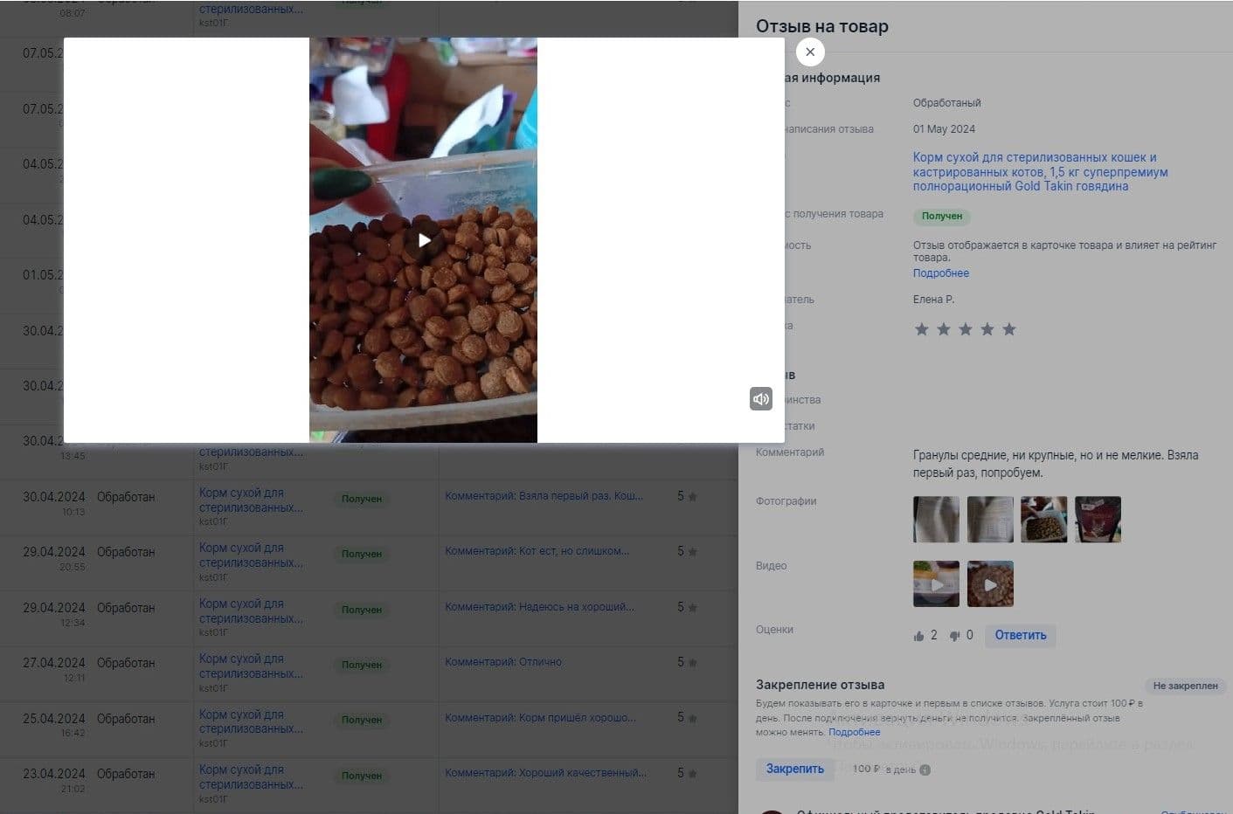Image resolution: width=1233 pixels, height=814 pixels.
Task: Click the five-star rating in review panel
Action: tap(965, 329)
